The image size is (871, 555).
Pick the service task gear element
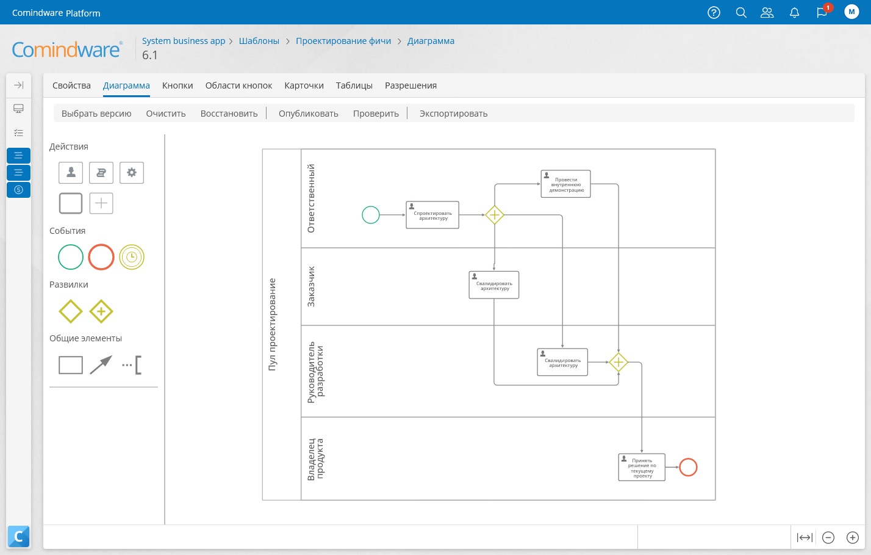pos(132,173)
